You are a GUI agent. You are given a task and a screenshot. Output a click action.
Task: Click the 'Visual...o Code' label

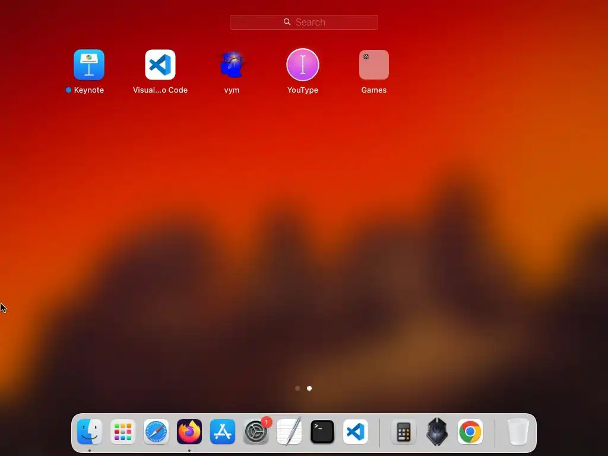point(160,90)
